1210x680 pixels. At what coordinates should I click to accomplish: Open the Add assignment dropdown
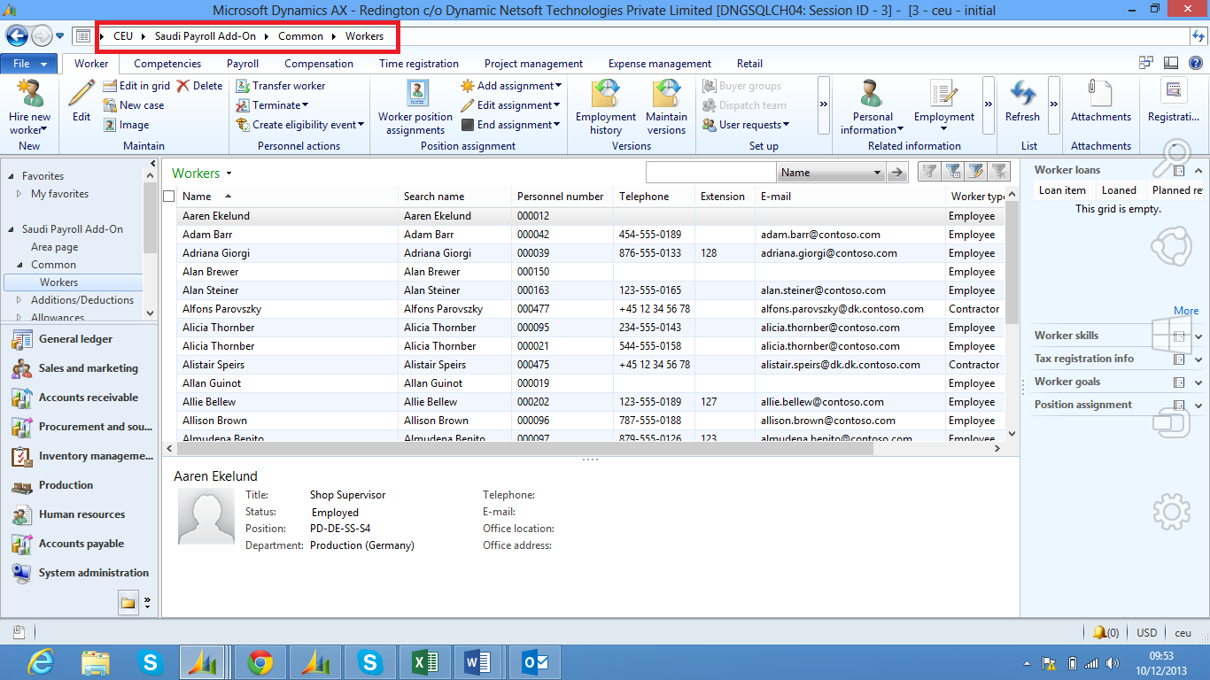coord(511,86)
